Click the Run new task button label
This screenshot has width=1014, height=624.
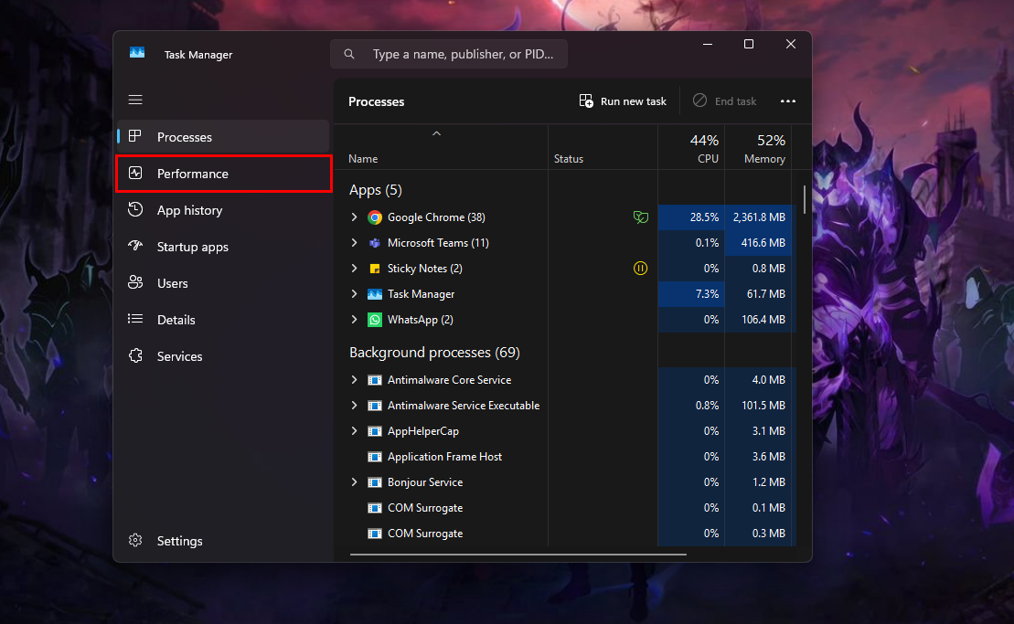[x=633, y=101]
